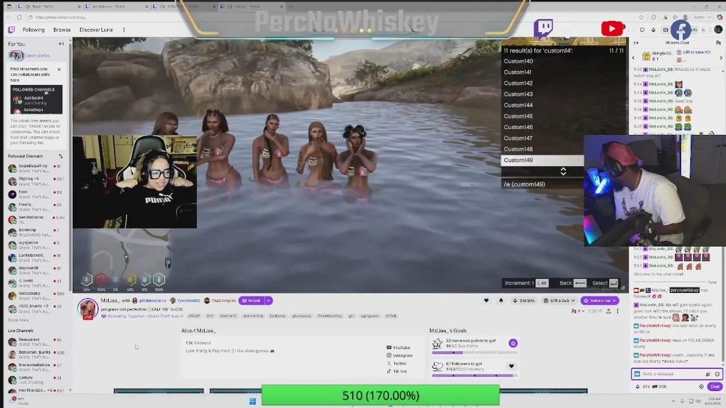Open the Windows Start button
The image size is (726, 408).
[x=252, y=402]
